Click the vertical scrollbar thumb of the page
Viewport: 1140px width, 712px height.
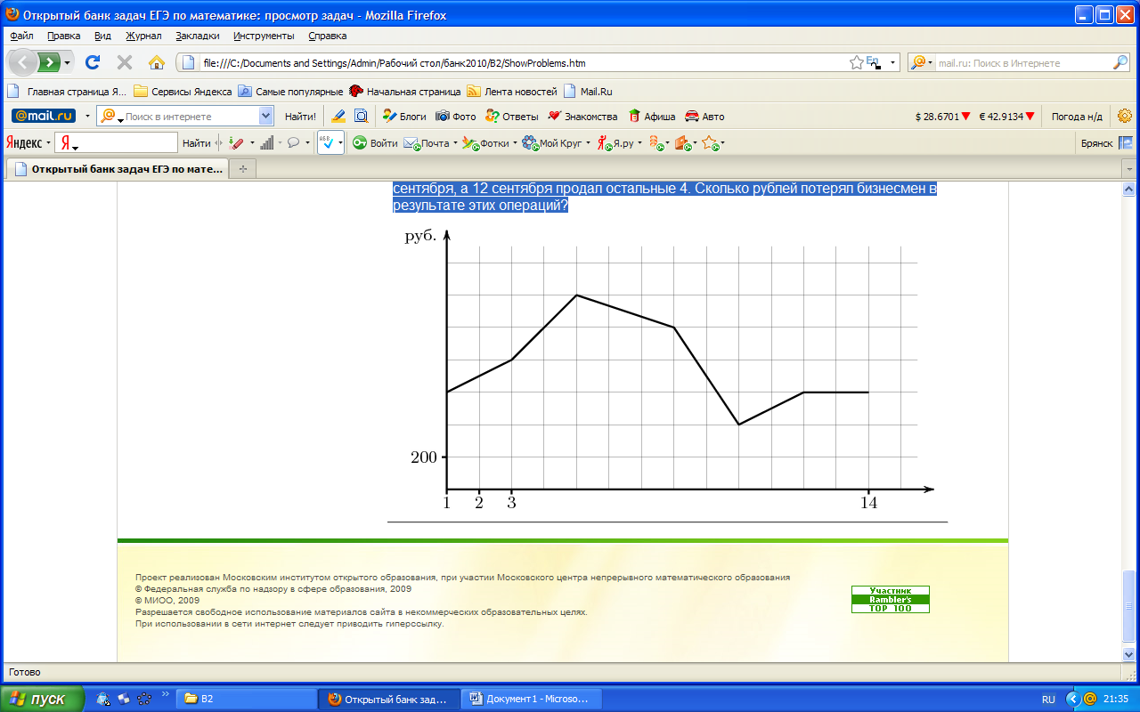(1128, 608)
